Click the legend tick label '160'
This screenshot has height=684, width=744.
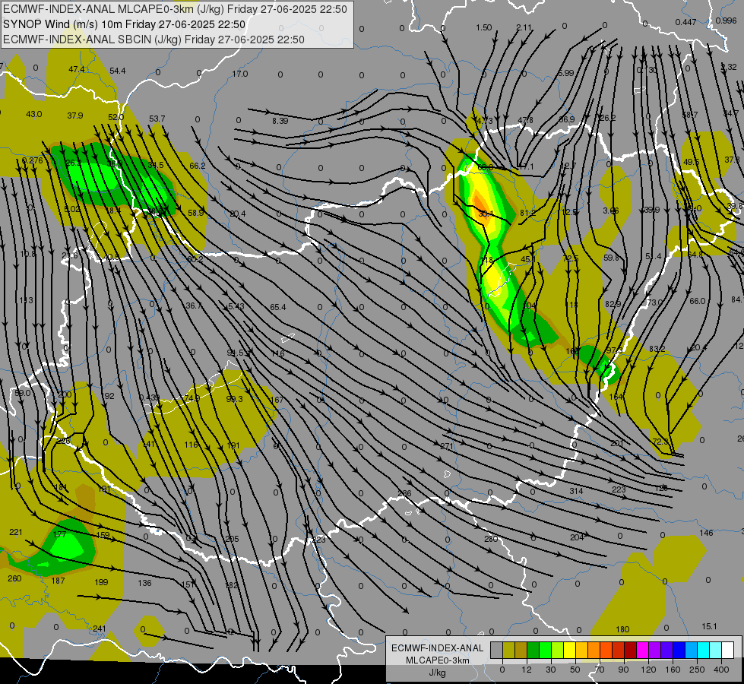point(673,670)
